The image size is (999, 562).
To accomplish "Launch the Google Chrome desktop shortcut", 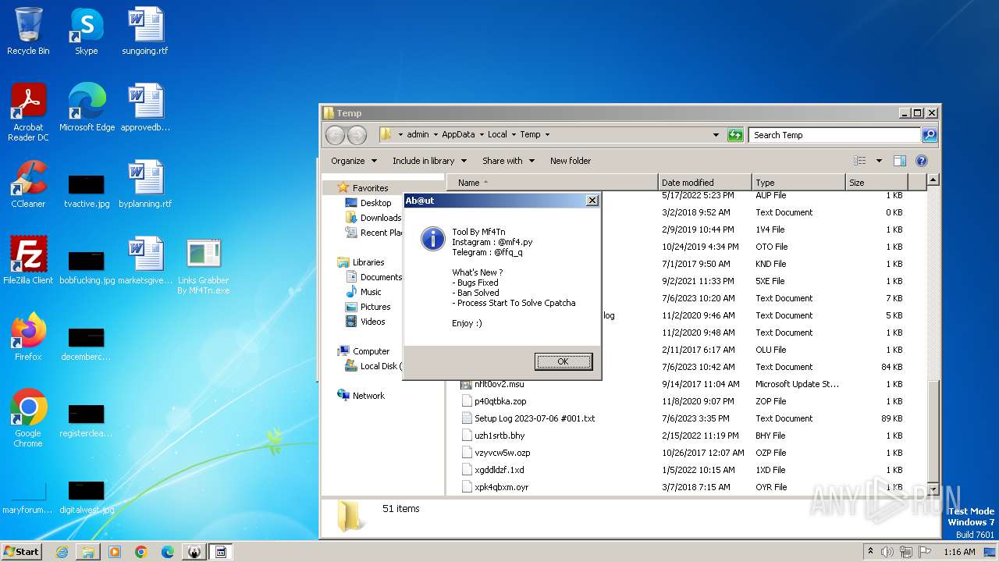I will 28,418.
